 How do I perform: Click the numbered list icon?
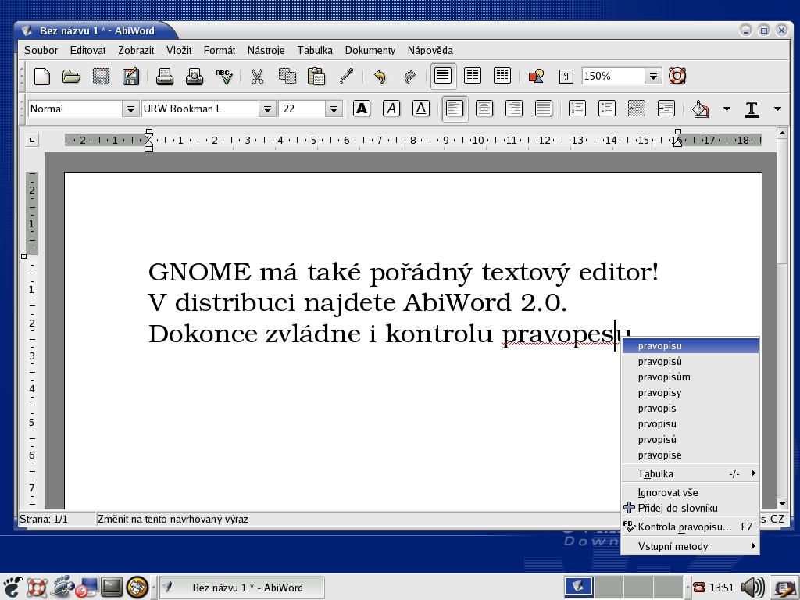[577, 109]
